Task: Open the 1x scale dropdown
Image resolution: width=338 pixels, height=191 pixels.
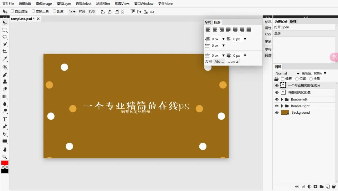Action: pyautogui.click(x=72, y=12)
